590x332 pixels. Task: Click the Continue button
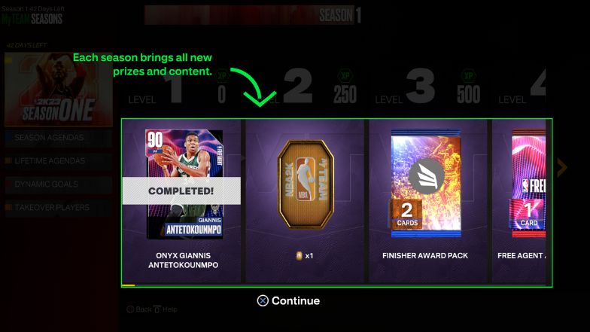pyautogui.click(x=289, y=301)
